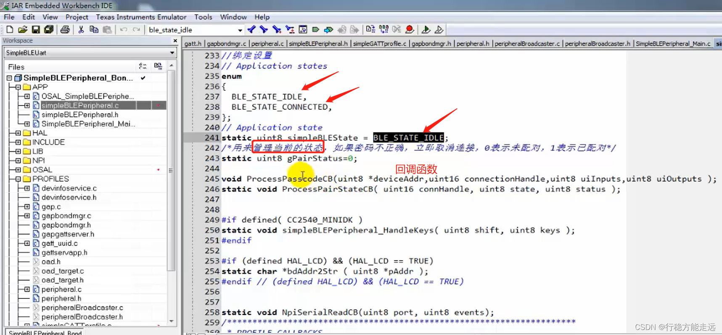Screen dimensions: 722x335
Task: Click the Stop Build icon
Action: (397, 29)
